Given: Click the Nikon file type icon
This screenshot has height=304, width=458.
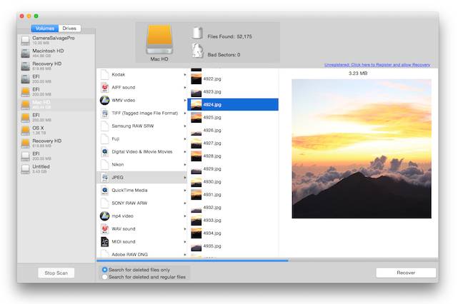Looking at the screenshot, I should coord(104,165).
